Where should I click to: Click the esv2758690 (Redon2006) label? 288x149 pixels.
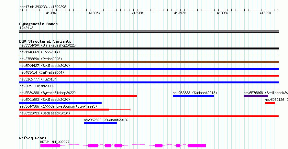[41, 59]
